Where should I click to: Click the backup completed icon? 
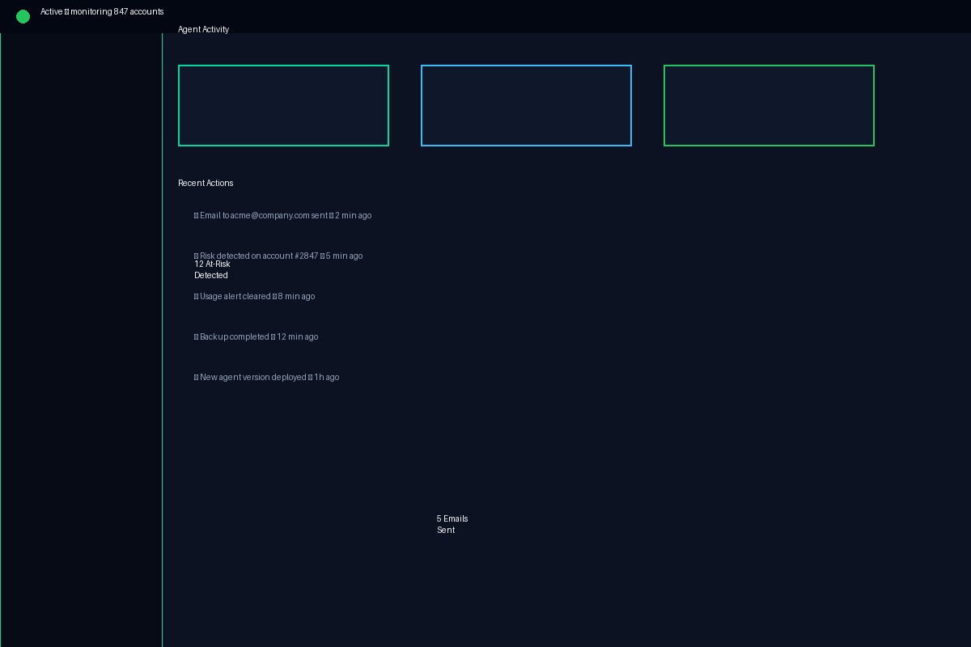(197, 336)
